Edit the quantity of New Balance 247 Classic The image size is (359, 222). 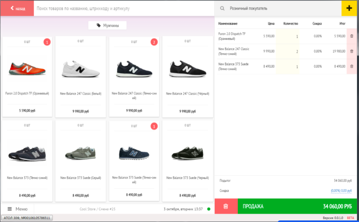point(288,51)
